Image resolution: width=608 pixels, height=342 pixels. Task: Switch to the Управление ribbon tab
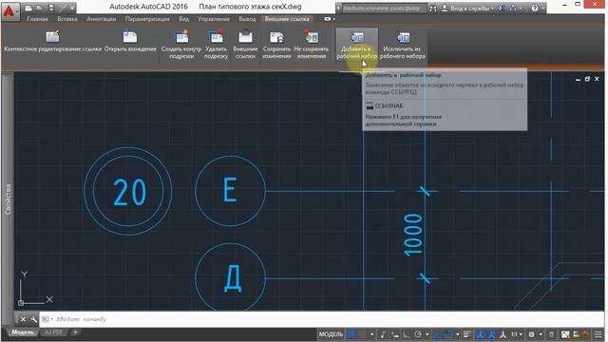[x=214, y=19]
